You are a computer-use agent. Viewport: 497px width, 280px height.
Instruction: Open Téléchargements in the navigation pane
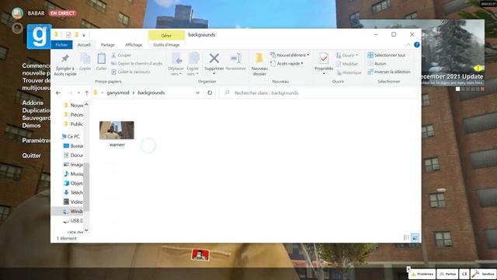click(73, 193)
